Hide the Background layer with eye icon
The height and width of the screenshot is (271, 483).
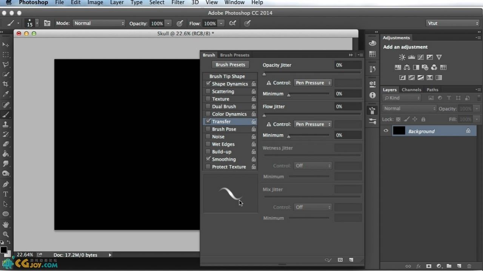[386, 131]
